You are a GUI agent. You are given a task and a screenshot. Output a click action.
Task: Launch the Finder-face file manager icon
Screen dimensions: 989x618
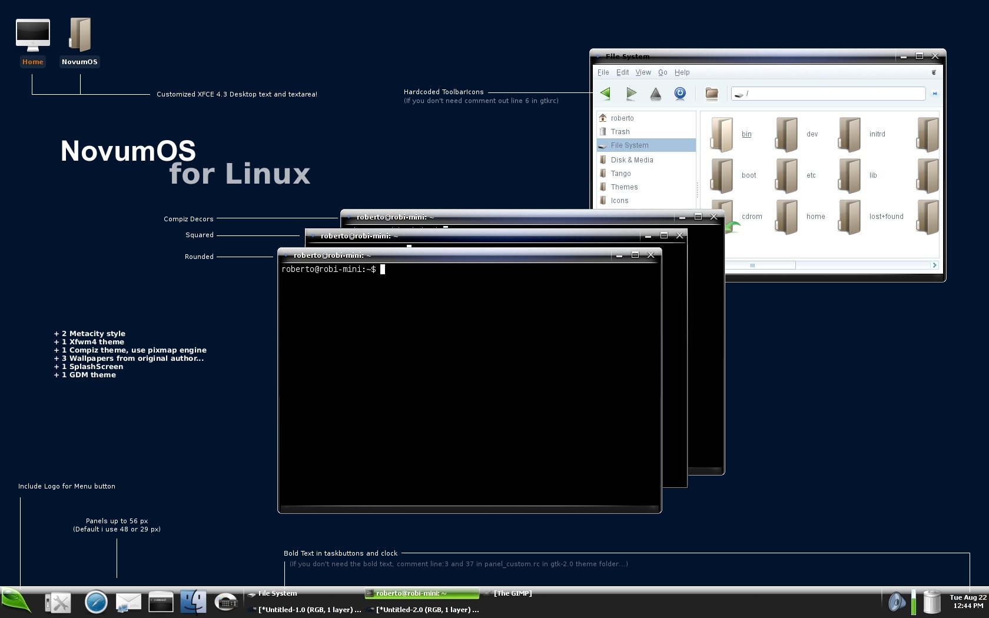point(193,603)
